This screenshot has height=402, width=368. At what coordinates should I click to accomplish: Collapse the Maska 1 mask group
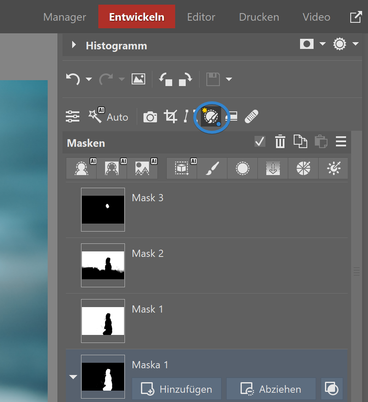point(73,377)
